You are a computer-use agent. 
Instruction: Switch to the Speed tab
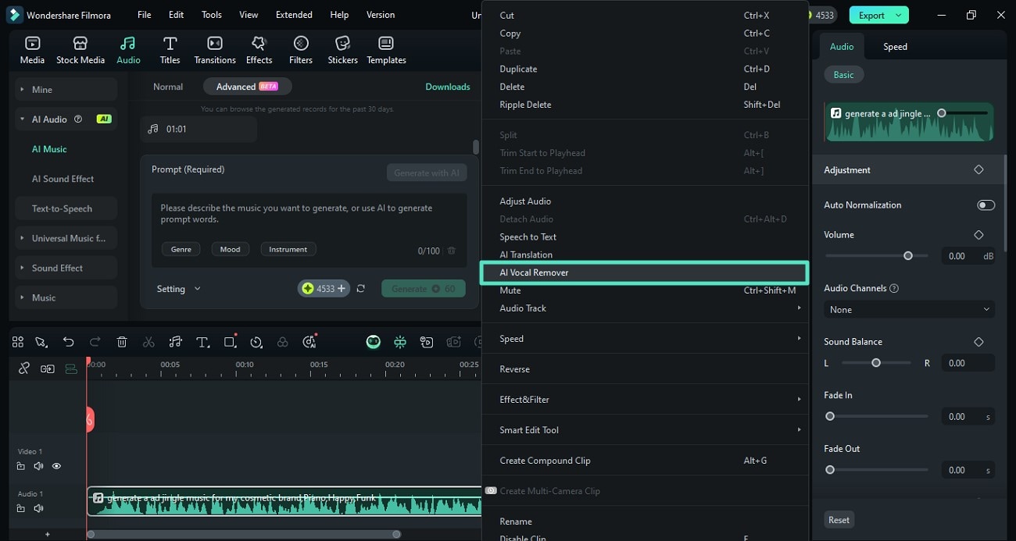[895, 47]
